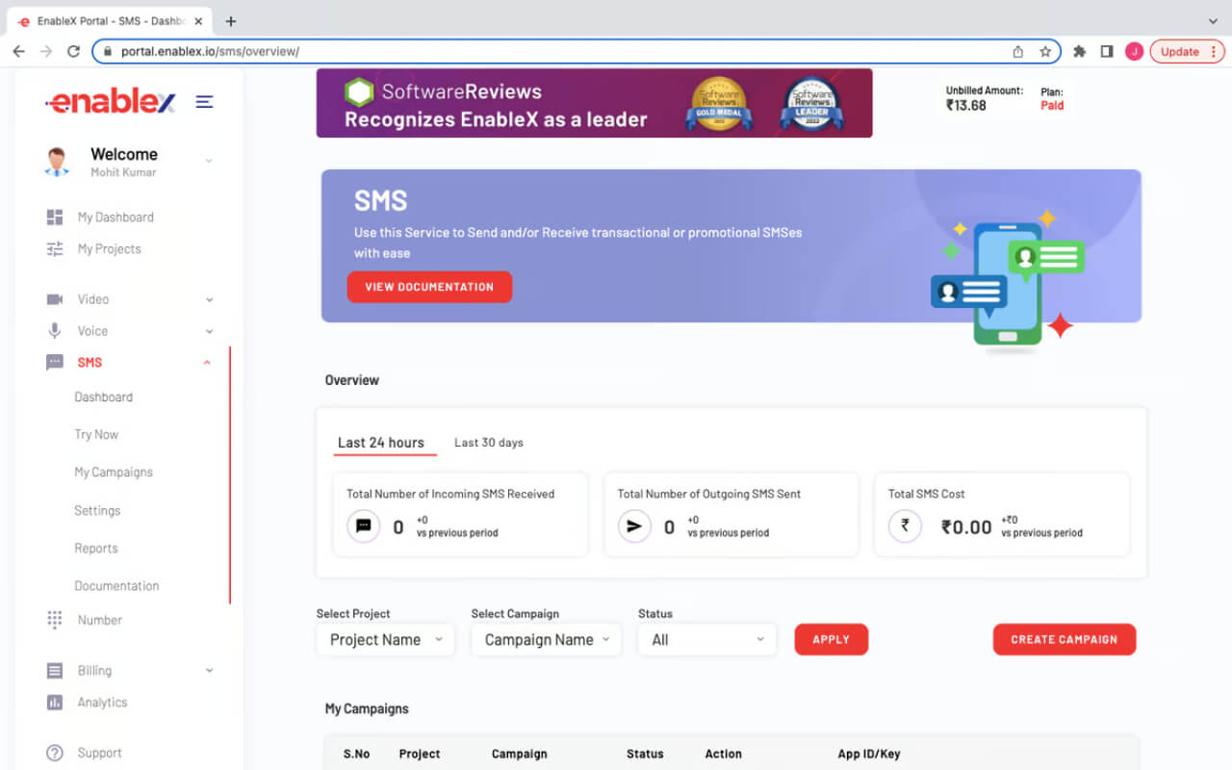
Task: Click the Analytics chart icon
Action: coord(55,703)
